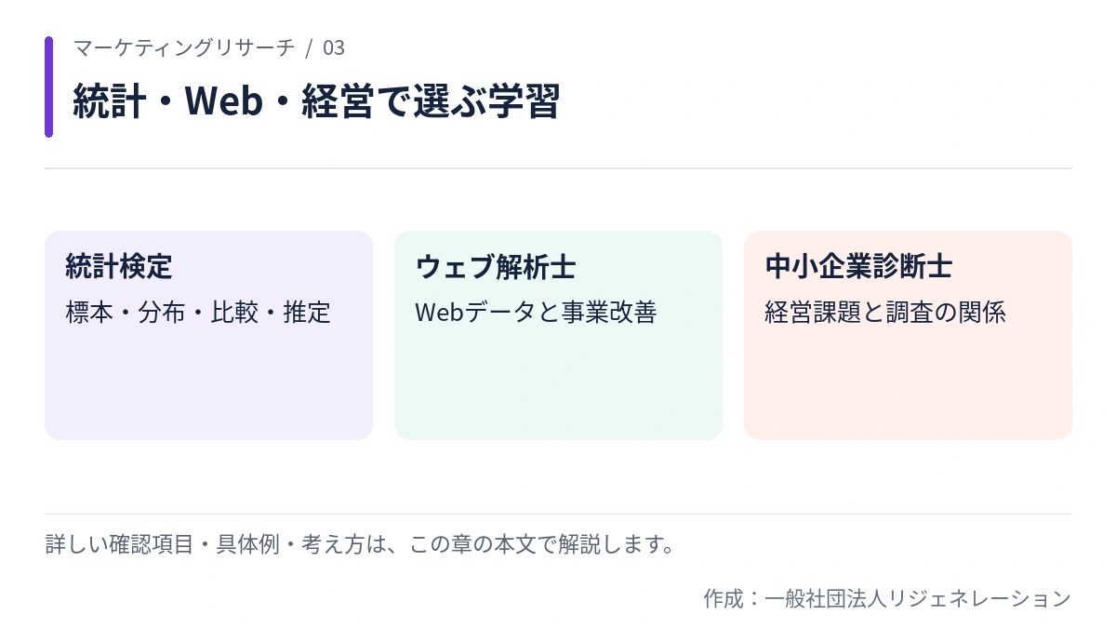Click the main title 統計・Web・経営で選ぶ学習
1116x628 pixels.
click(316, 101)
